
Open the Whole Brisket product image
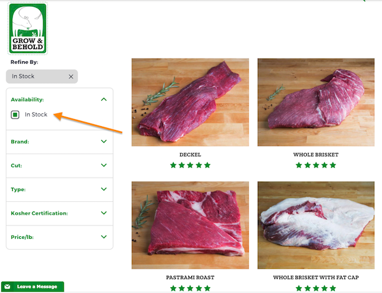coord(316,103)
